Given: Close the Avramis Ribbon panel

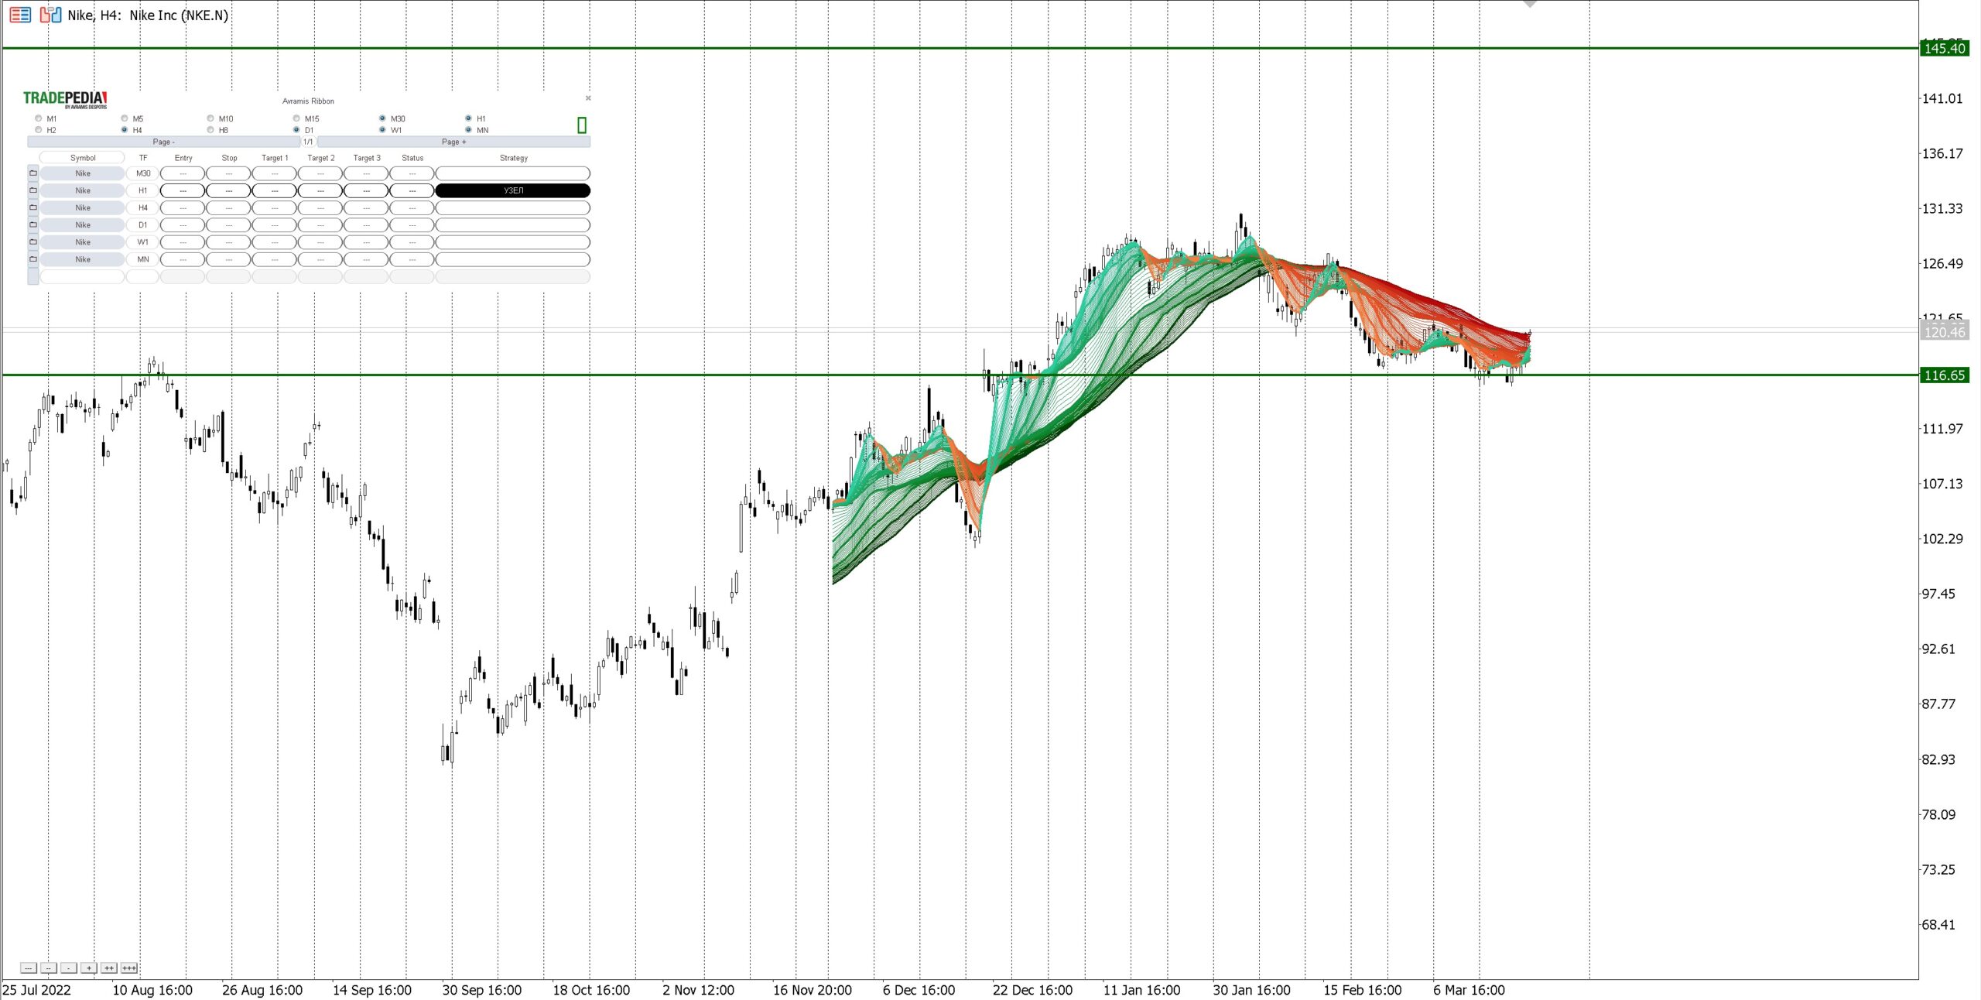Looking at the screenshot, I should click(588, 98).
